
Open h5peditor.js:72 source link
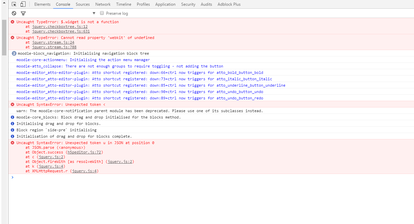coord(84,152)
